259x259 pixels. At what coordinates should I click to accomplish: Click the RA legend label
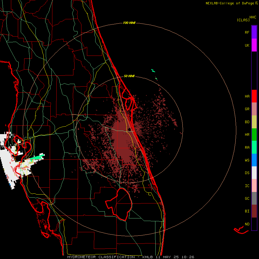coord(247,148)
